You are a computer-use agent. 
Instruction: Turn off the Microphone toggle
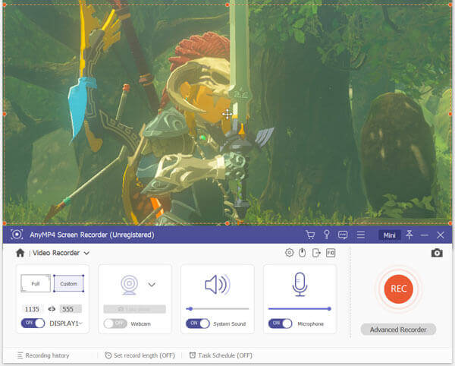pos(280,323)
